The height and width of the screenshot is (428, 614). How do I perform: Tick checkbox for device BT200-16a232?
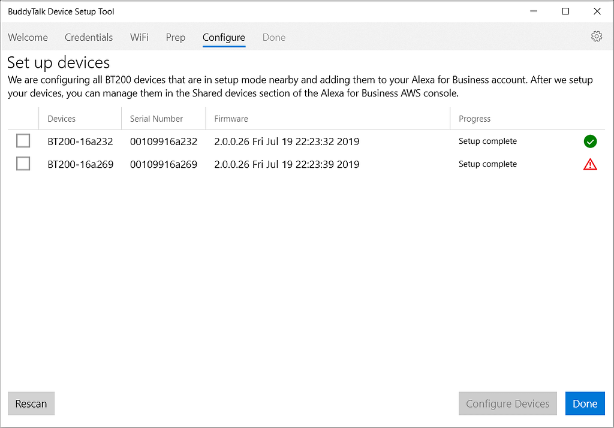pos(23,141)
